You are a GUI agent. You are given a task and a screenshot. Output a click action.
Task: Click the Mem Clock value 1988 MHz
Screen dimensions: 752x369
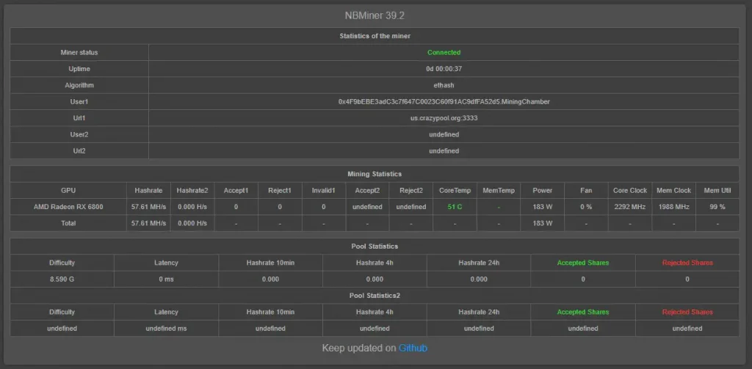tap(673, 207)
